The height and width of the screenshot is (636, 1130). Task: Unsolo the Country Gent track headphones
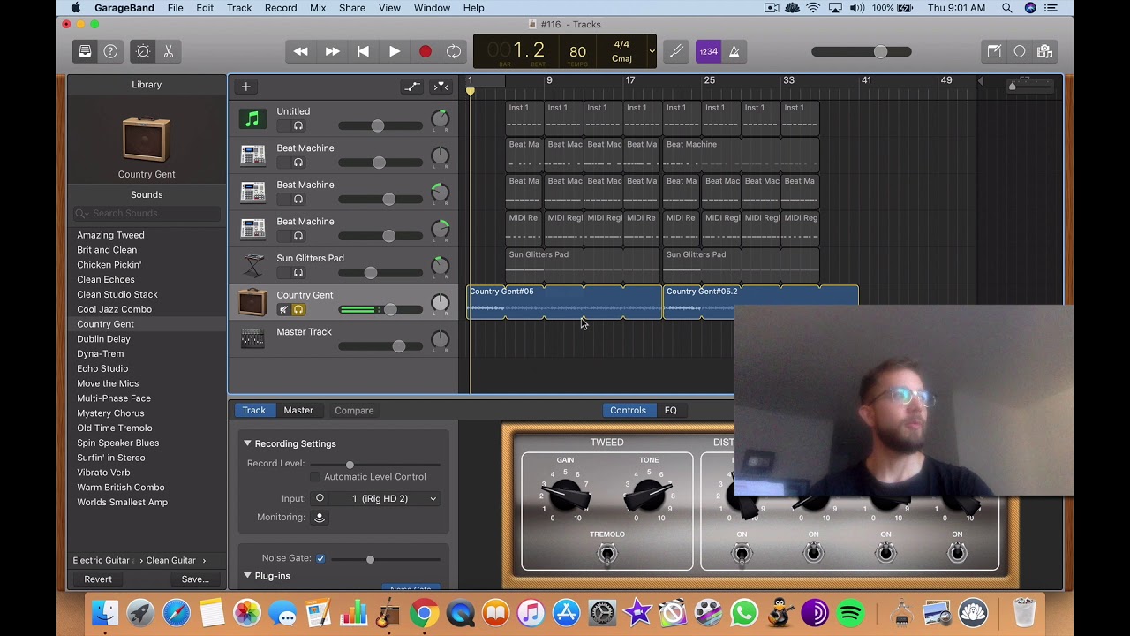click(x=298, y=310)
